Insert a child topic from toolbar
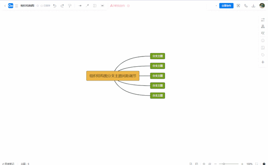Image resolution: width=268 pixels, height=165 pixels. pos(80,6)
